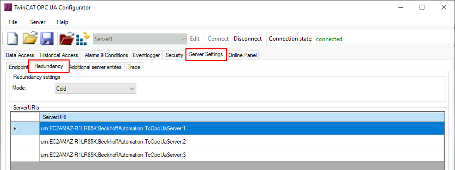Select the row ending TcOpcUaServer:1
The height and width of the screenshot is (170, 455).
pos(242,128)
